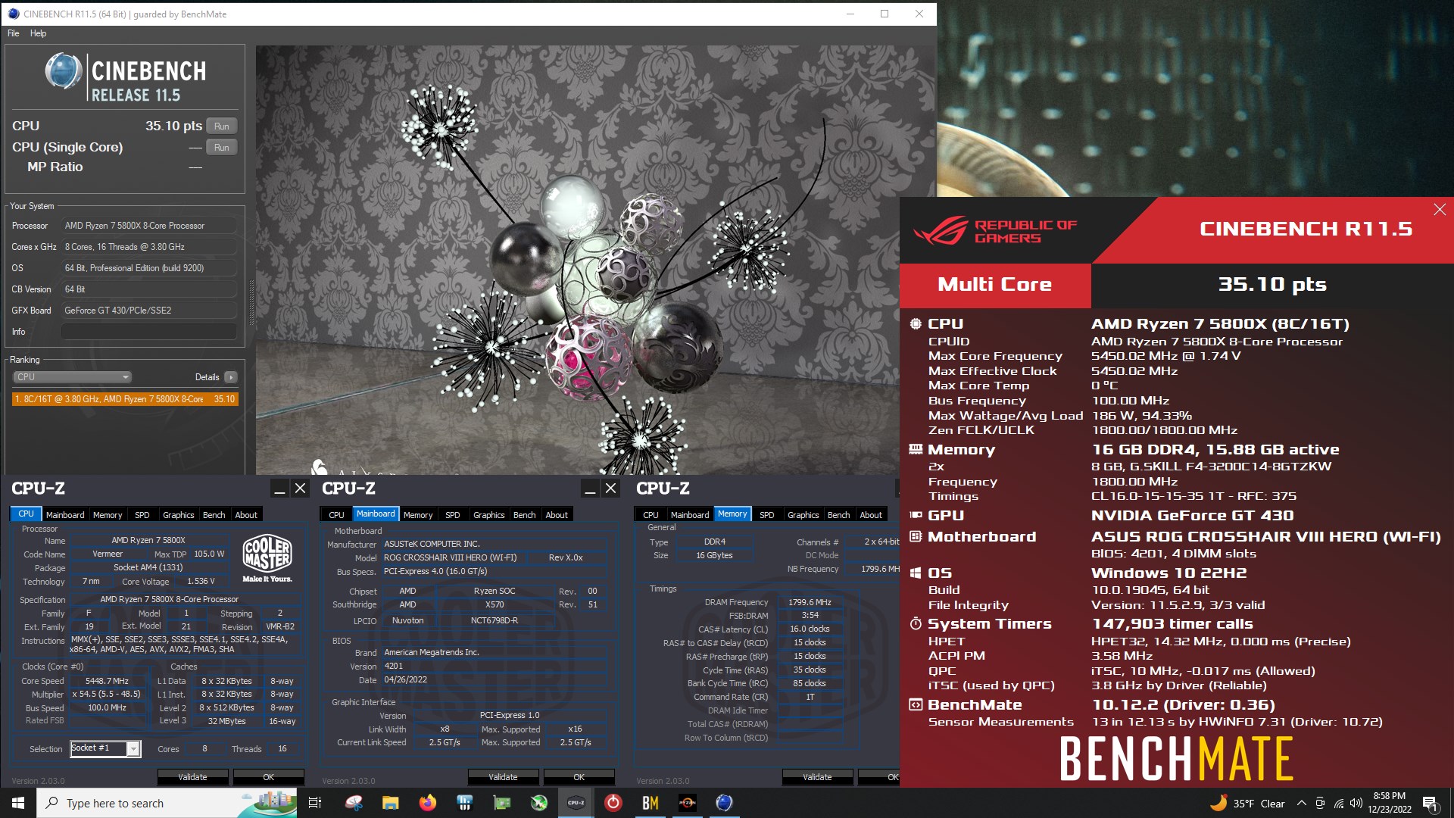The width and height of the screenshot is (1454, 818).
Task: Open the network status tray icon
Action: [1338, 804]
